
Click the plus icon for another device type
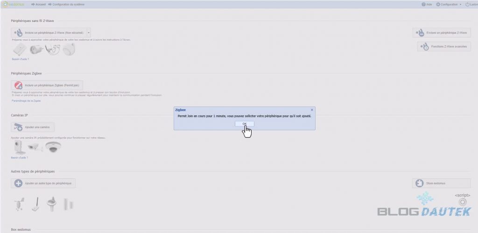click(18, 184)
